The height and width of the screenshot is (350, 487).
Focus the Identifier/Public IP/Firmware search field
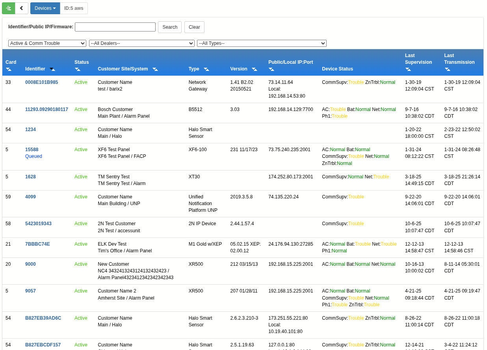pyautogui.click(x=115, y=27)
